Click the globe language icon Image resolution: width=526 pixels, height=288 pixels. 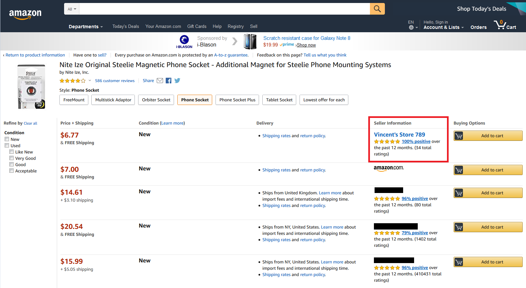point(411,28)
